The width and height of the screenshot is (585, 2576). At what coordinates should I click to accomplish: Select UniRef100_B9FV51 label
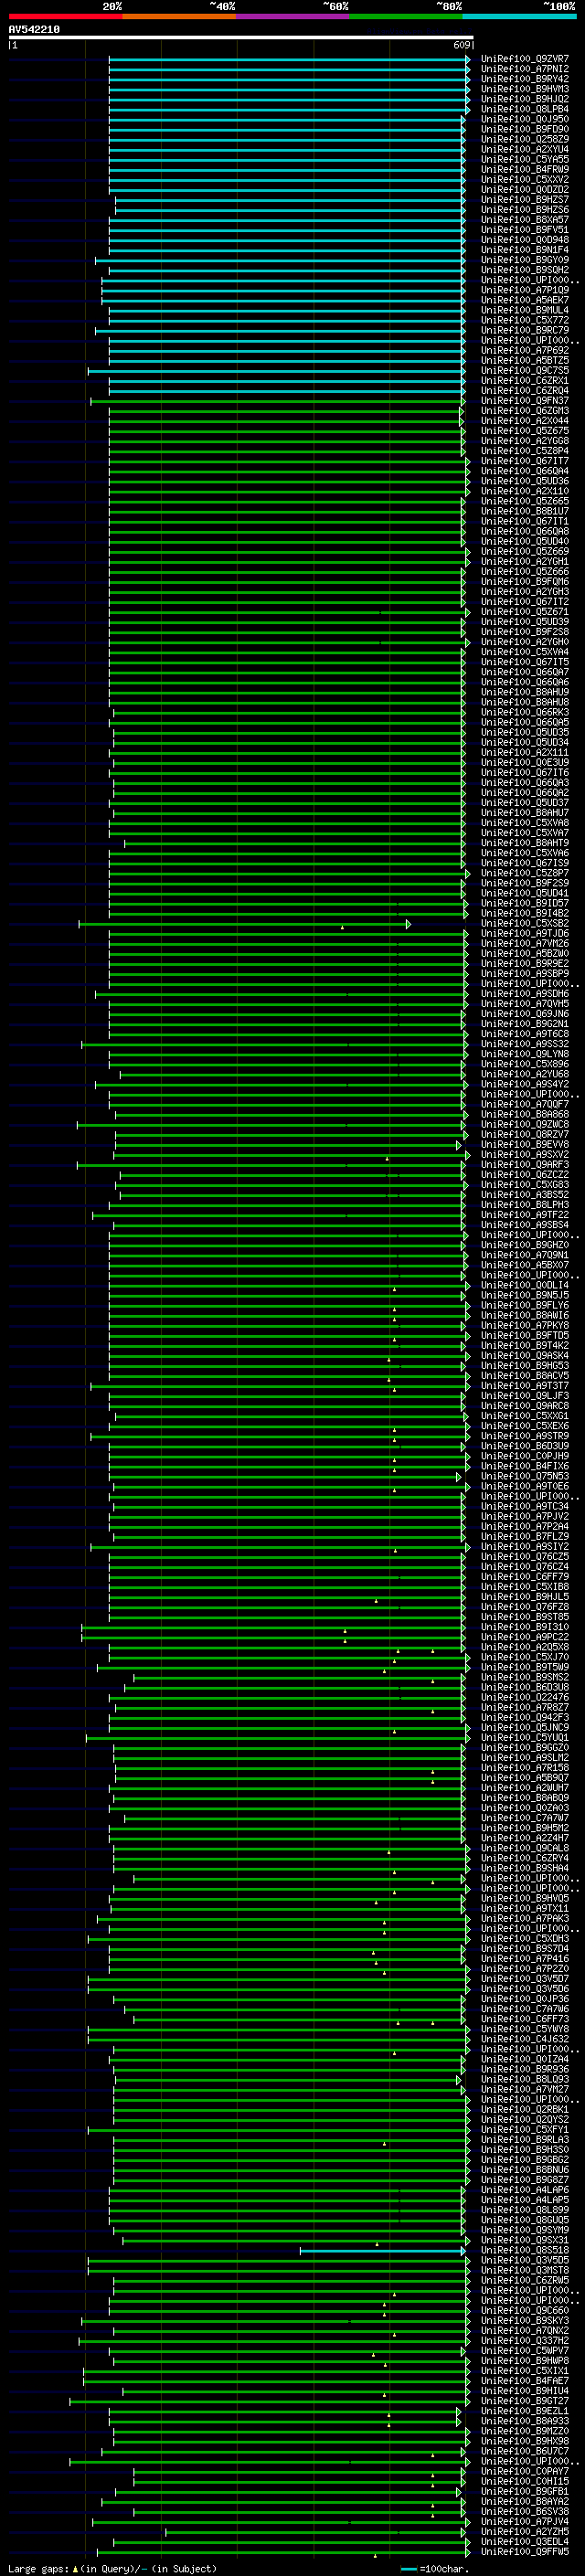pyautogui.click(x=525, y=230)
